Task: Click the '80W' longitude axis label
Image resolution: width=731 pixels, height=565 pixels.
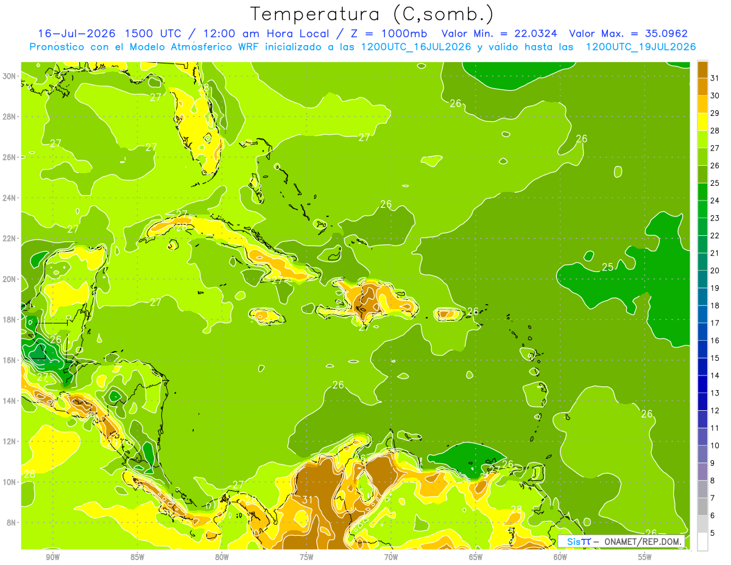Action: click(222, 557)
